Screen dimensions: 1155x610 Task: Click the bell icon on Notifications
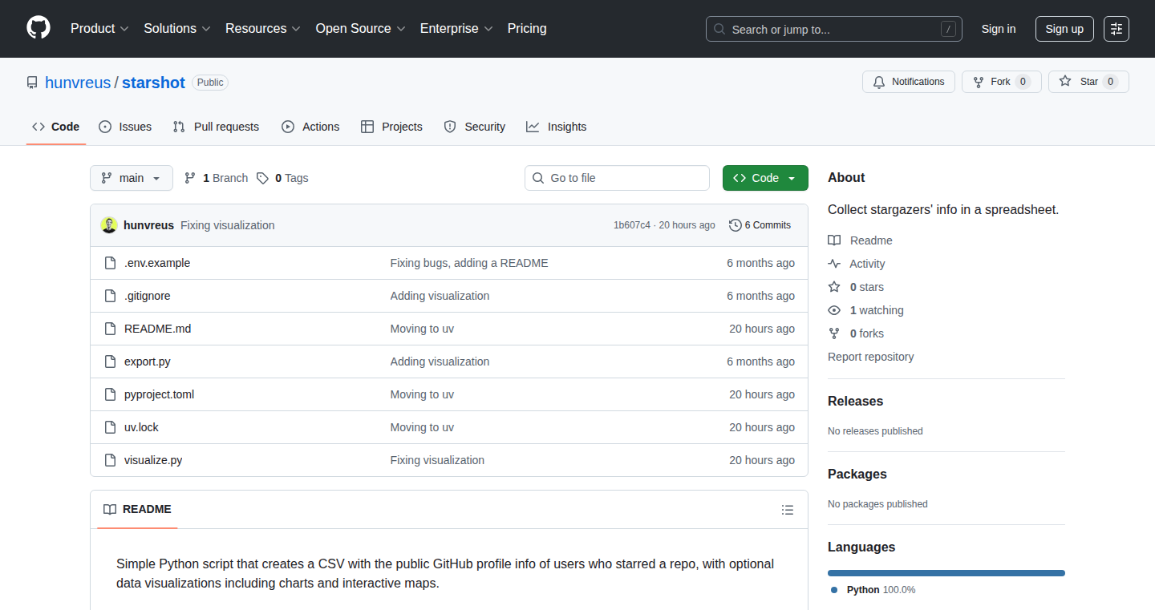879,82
